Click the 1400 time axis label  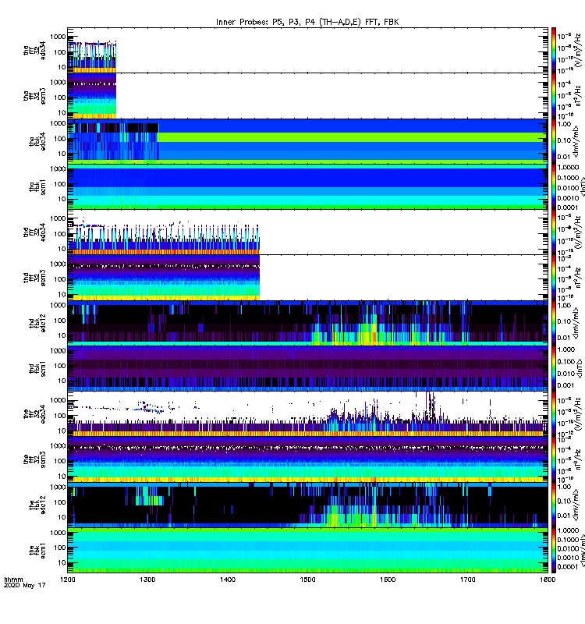228,580
